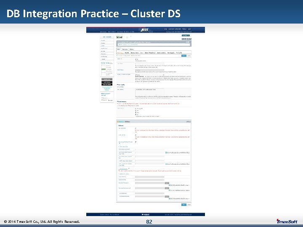
Task: Click the blue help link under the sidebar buttons
Action: [107, 88]
